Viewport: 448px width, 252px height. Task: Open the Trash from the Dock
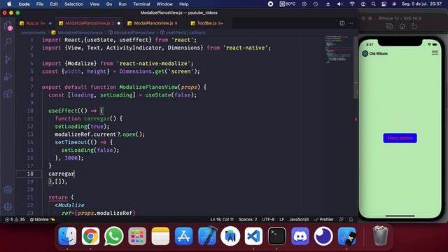pyautogui.click(x=380, y=236)
